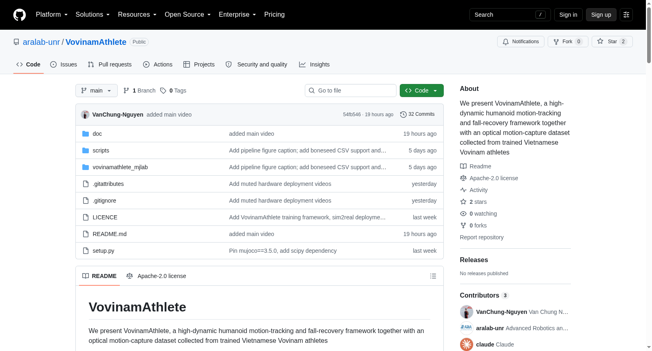Screen dimensions: 652x351
Task: Switch to the Projects tab
Action: pyautogui.click(x=199, y=64)
